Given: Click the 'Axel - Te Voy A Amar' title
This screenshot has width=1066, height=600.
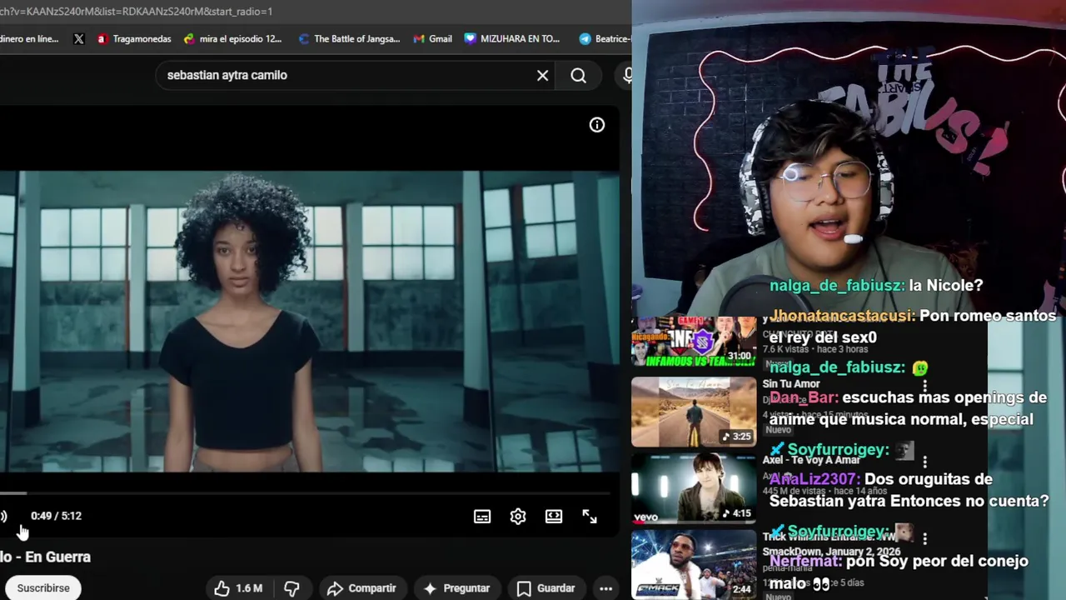Looking at the screenshot, I should [812, 460].
